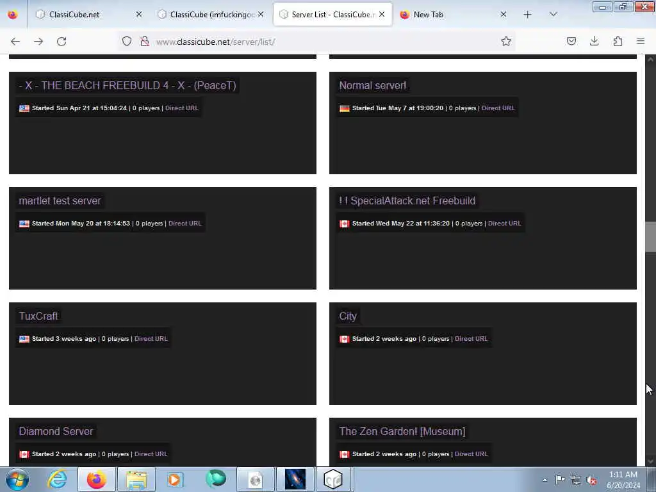Open a new browser tab

pyautogui.click(x=528, y=15)
